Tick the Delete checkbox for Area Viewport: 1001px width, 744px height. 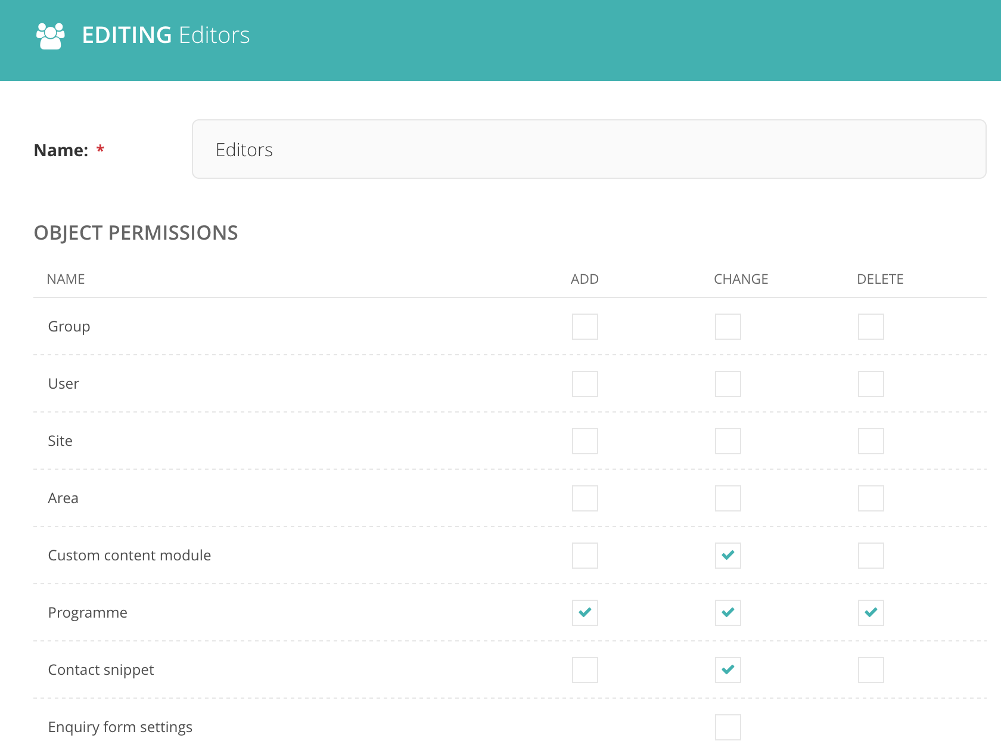(871, 498)
